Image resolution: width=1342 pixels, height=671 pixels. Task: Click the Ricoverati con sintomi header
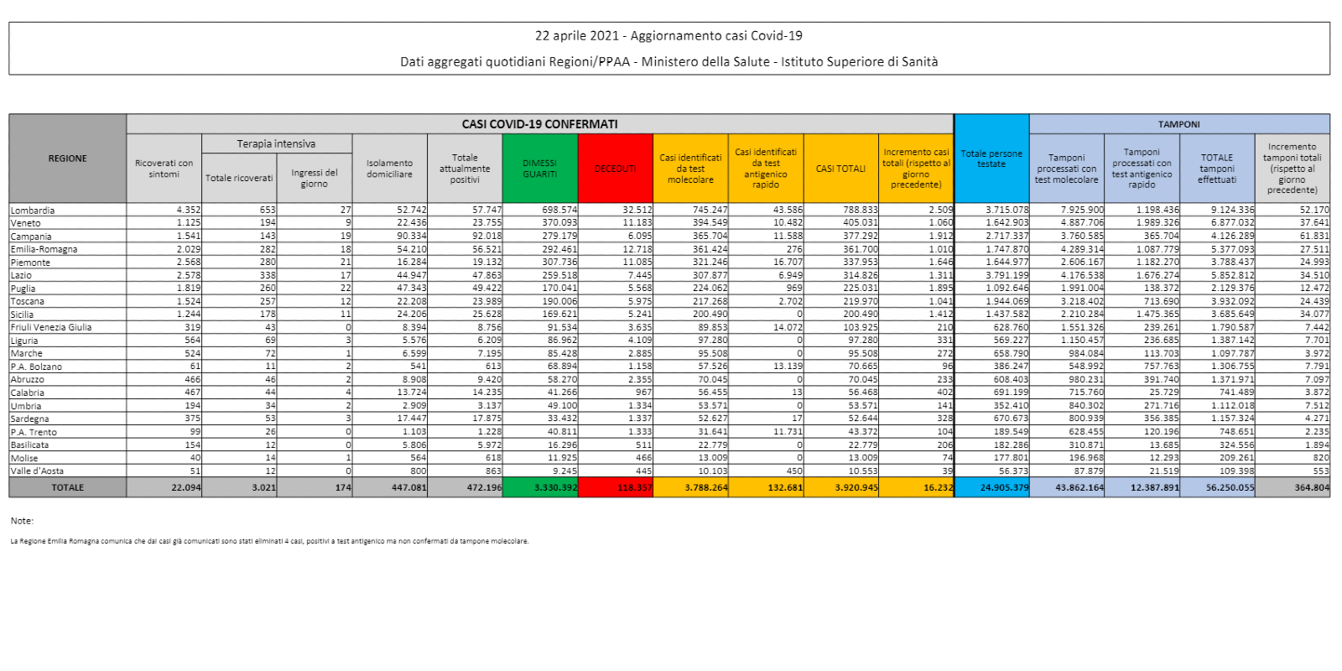click(164, 169)
